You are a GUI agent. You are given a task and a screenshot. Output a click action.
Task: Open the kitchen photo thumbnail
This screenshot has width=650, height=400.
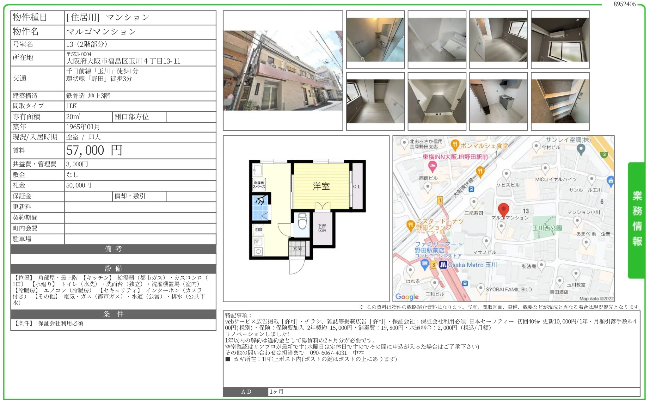(x=498, y=101)
